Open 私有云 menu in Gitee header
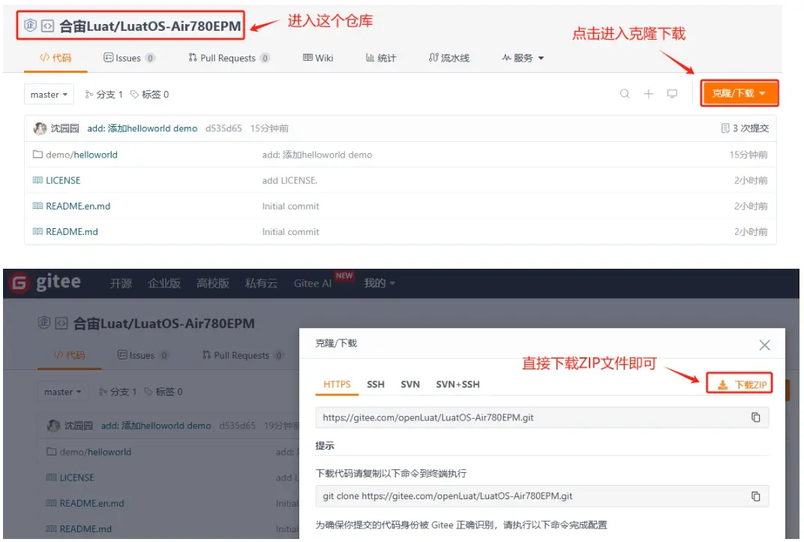The image size is (804, 542). (x=261, y=283)
